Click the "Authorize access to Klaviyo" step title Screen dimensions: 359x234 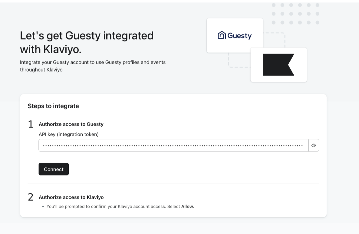(x=71, y=197)
